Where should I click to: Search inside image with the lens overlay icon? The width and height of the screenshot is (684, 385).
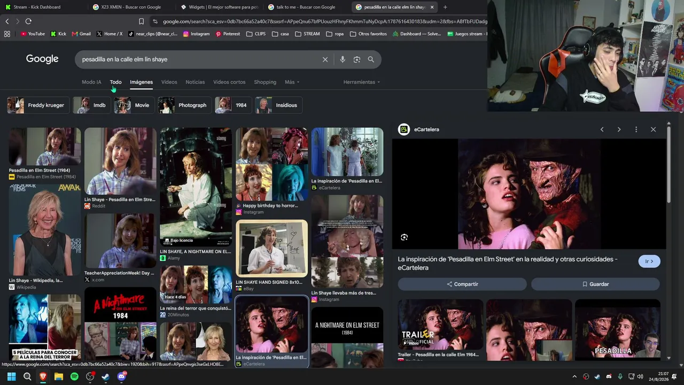coord(404,237)
